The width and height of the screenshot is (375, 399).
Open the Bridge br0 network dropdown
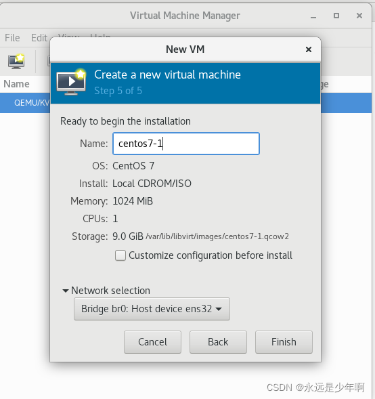point(152,309)
